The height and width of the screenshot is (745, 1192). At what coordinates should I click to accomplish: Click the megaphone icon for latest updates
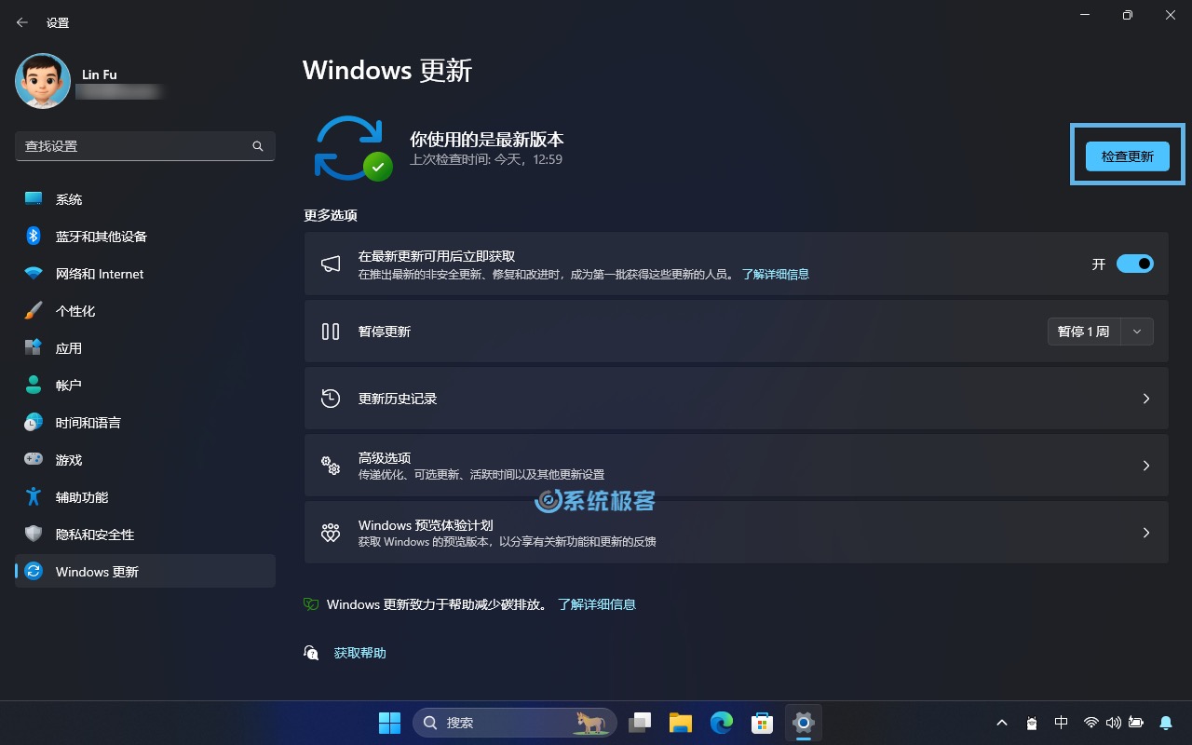coord(331,264)
